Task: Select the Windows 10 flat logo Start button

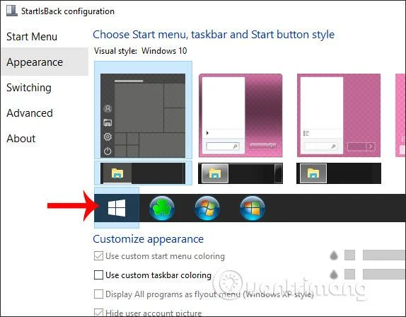Action: (117, 208)
